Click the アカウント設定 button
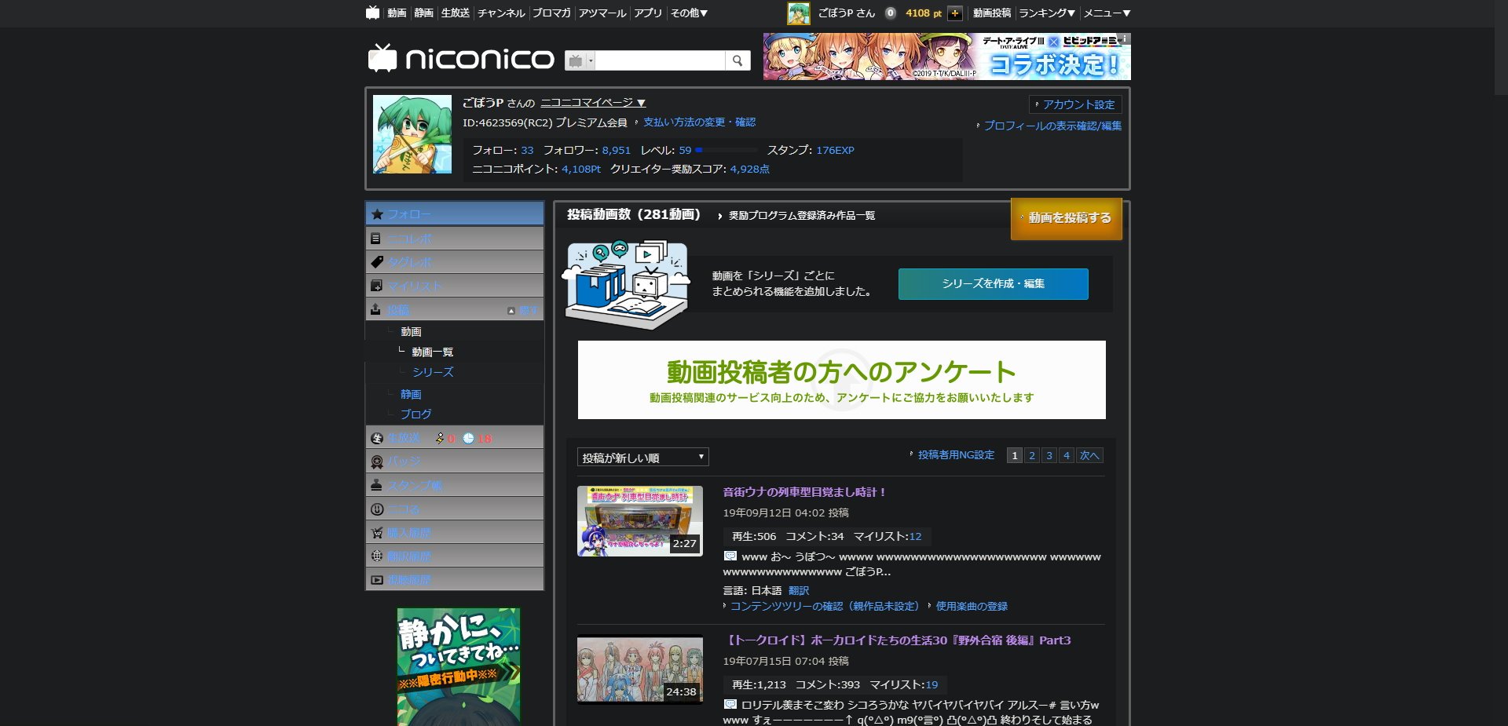This screenshot has height=726, width=1508. (1075, 104)
